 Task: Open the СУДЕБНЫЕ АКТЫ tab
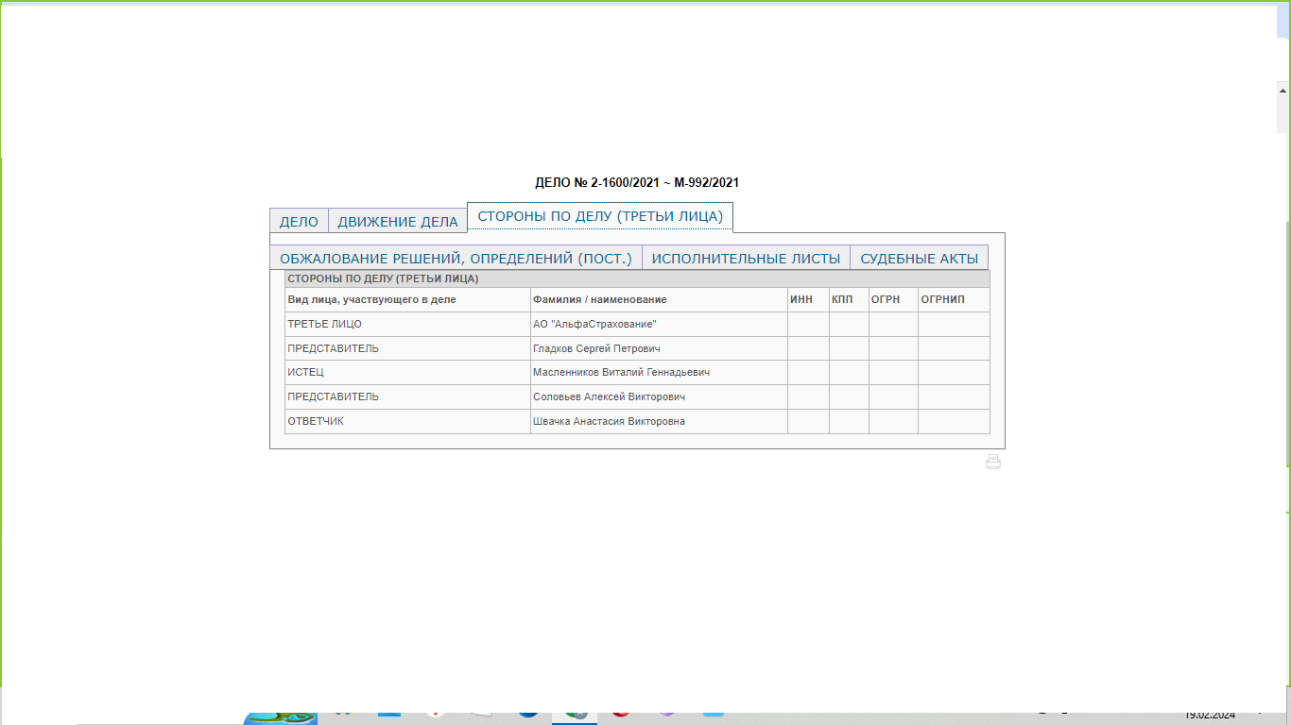click(x=919, y=259)
